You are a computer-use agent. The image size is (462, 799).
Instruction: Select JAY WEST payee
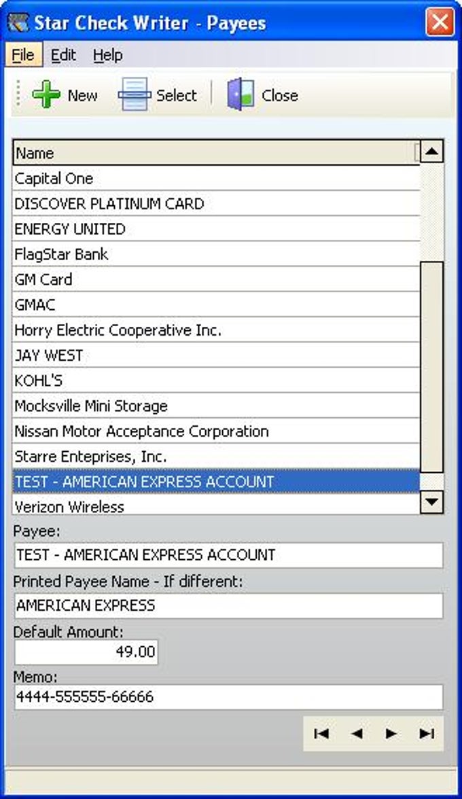tap(216, 355)
